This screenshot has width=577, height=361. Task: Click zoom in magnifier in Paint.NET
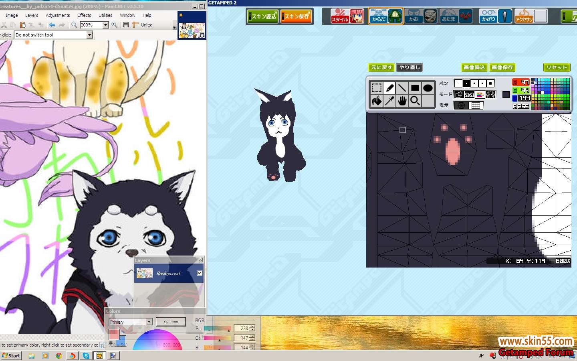[x=115, y=25]
